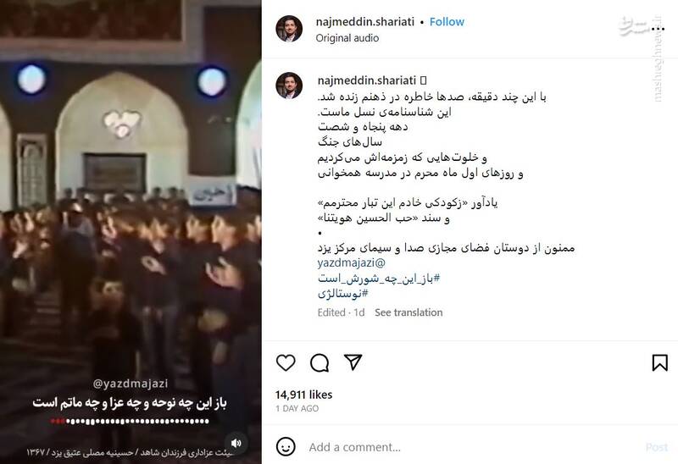Open Original audio link
Image resolution: width=678 pixels, height=464 pixels.
tap(347, 38)
